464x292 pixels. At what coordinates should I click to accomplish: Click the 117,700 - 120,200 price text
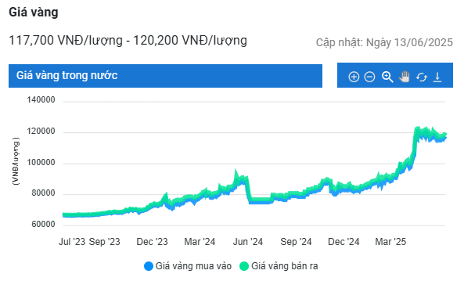pos(128,41)
